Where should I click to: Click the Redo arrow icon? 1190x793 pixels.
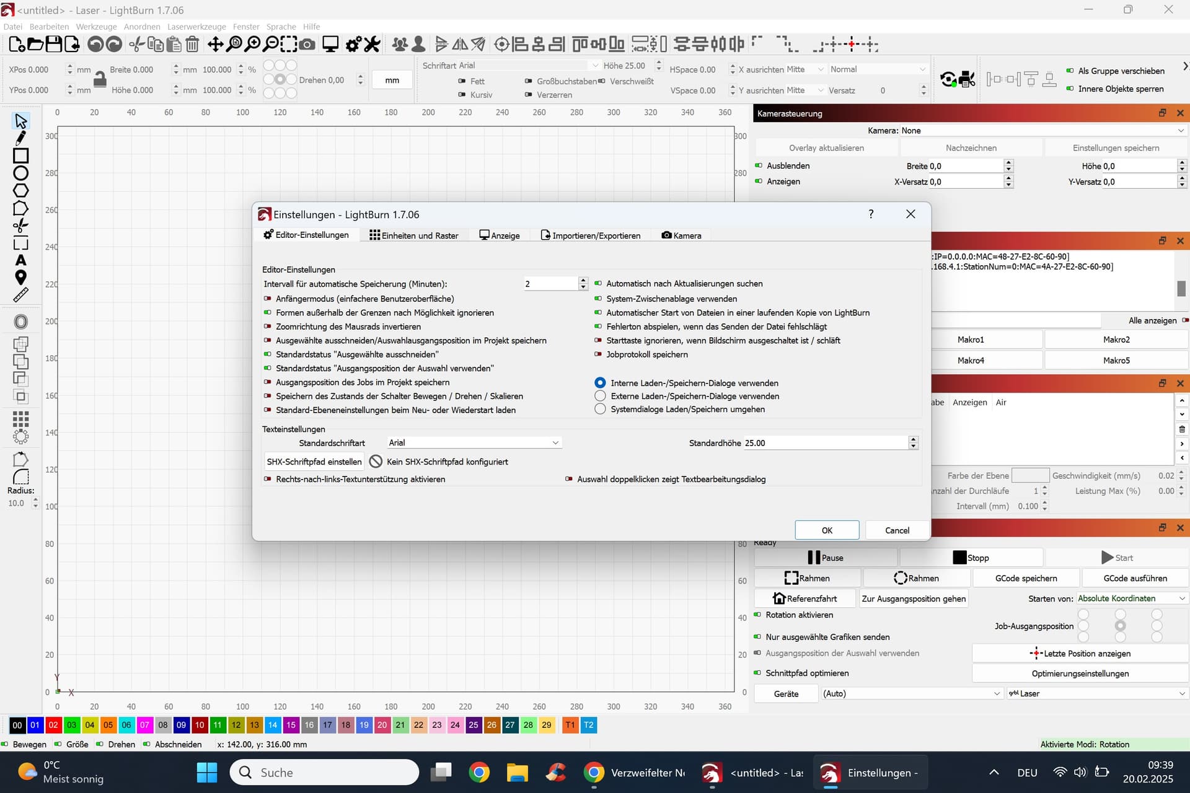coord(114,44)
